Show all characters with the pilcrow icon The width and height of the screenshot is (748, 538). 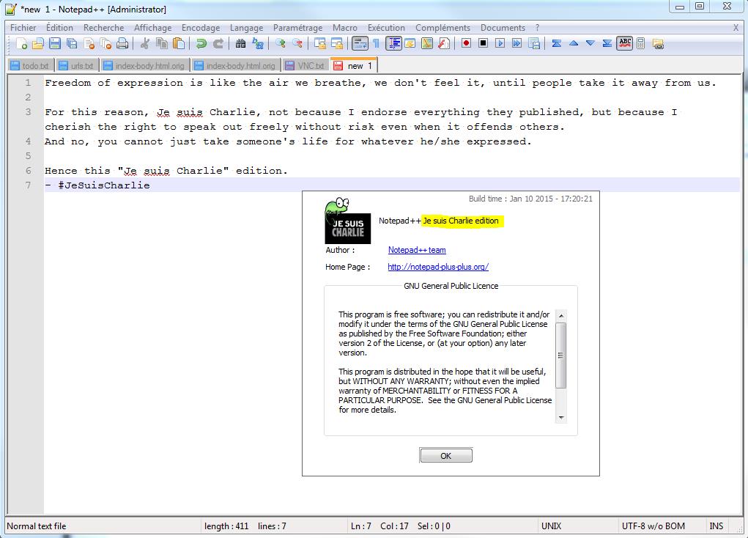(x=376, y=44)
